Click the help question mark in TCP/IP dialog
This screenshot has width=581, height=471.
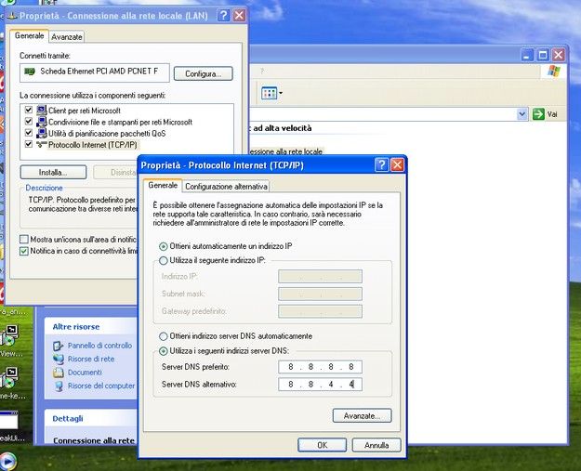tap(381, 164)
